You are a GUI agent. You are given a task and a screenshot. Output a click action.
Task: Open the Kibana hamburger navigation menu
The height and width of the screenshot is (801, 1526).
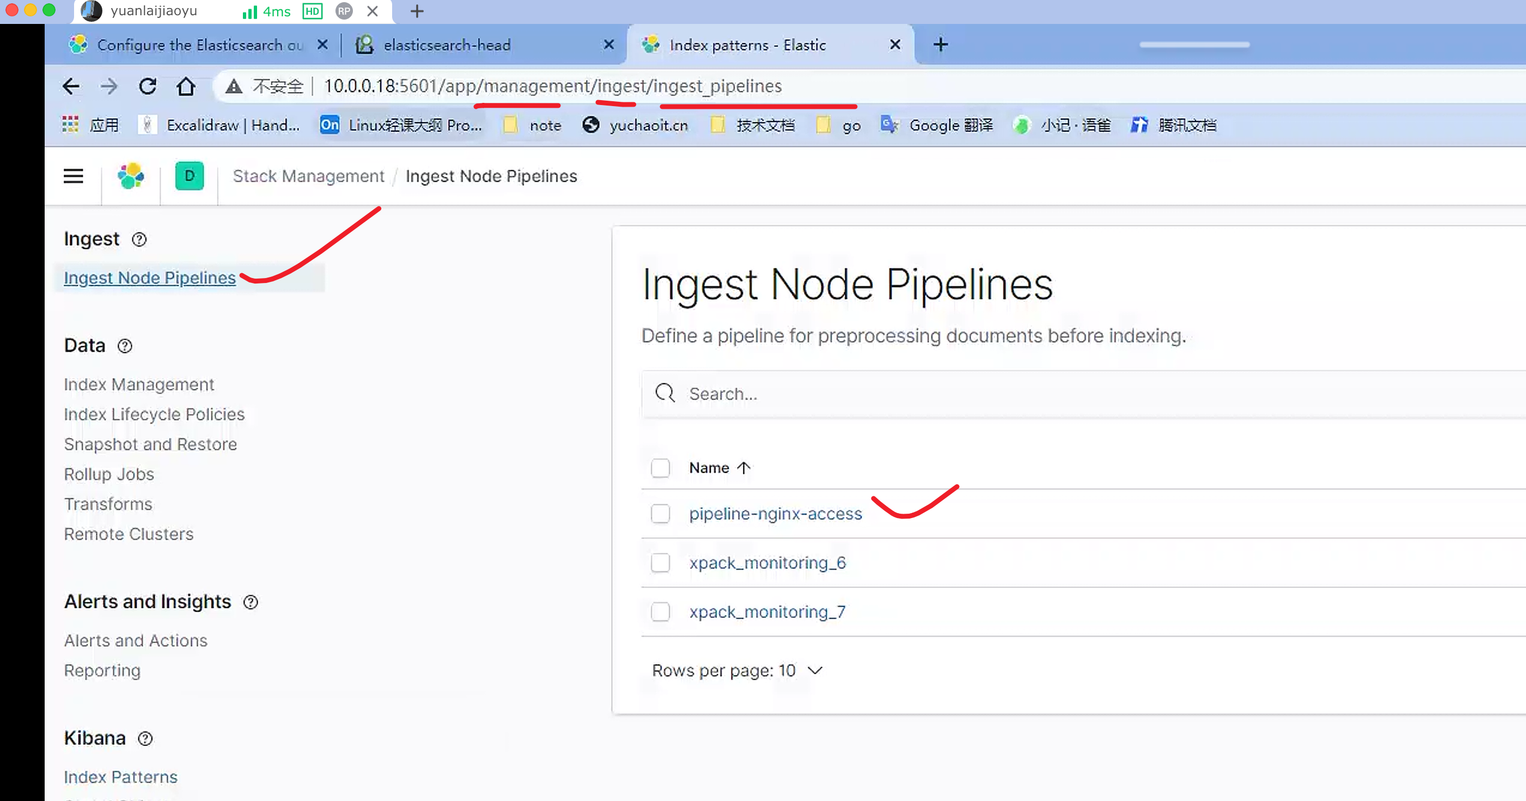pos(73,176)
